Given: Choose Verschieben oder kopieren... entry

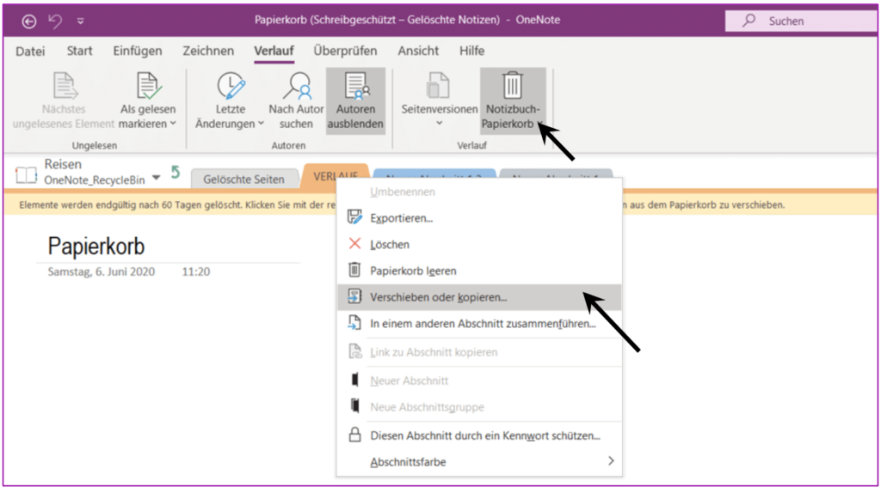Looking at the screenshot, I should [x=479, y=297].
